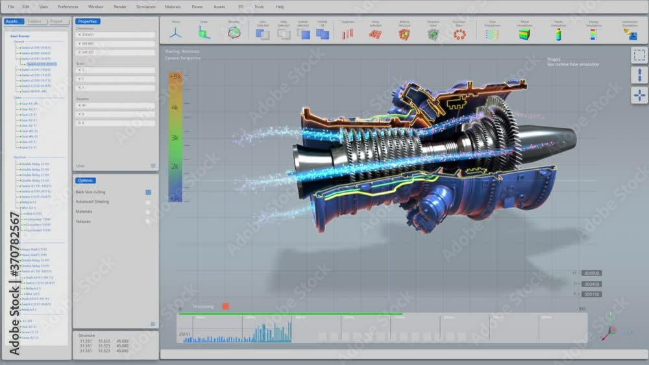
Task: Click the temperature color legend scale
Action: (175, 137)
